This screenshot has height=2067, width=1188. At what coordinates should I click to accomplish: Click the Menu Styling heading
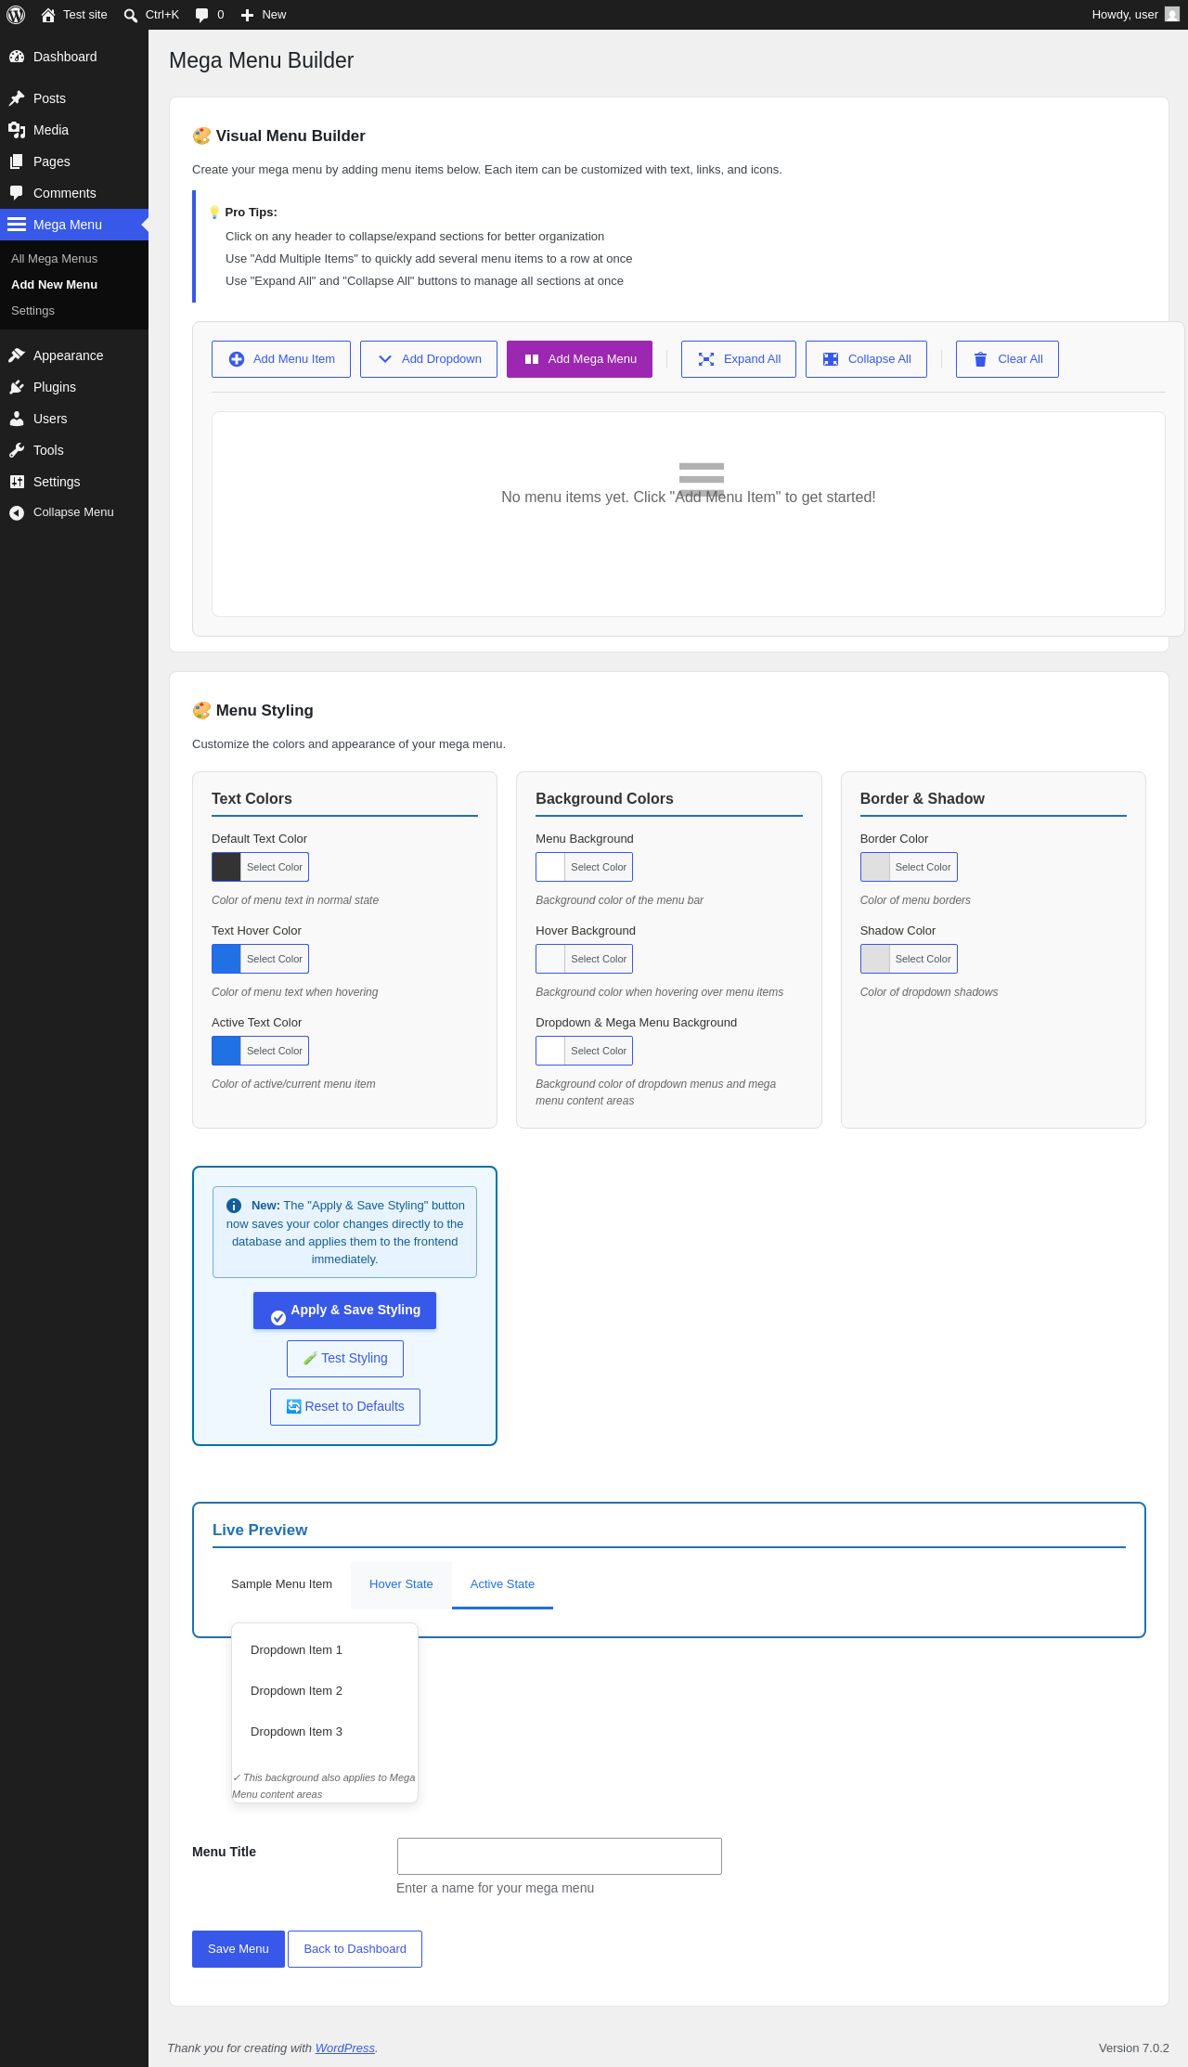click(252, 711)
